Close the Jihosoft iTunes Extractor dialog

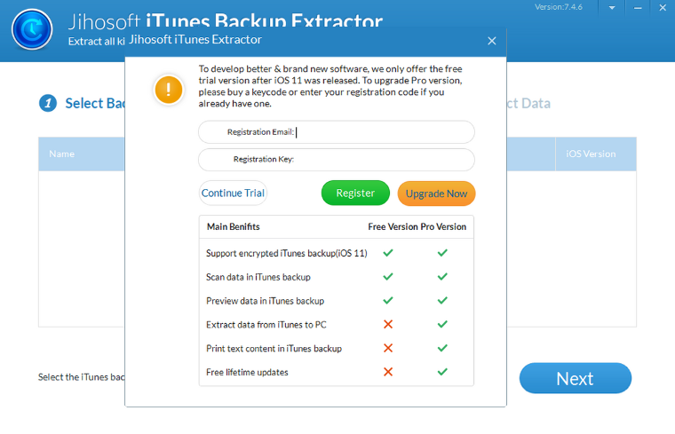point(492,41)
